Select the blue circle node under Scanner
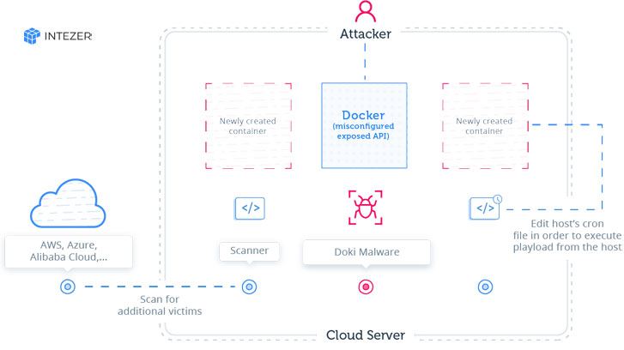 click(249, 287)
